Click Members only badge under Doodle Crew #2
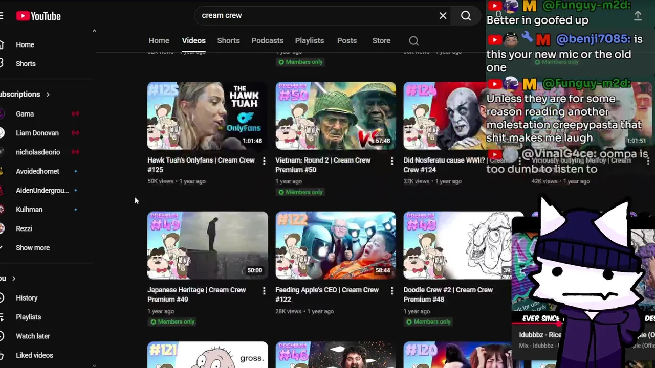 pos(428,322)
